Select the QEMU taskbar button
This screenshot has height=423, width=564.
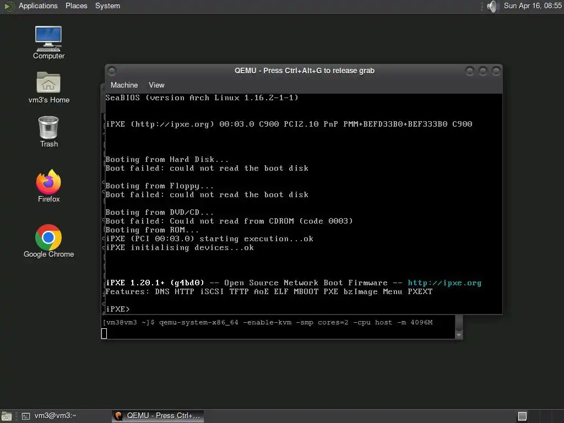[158, 416]
